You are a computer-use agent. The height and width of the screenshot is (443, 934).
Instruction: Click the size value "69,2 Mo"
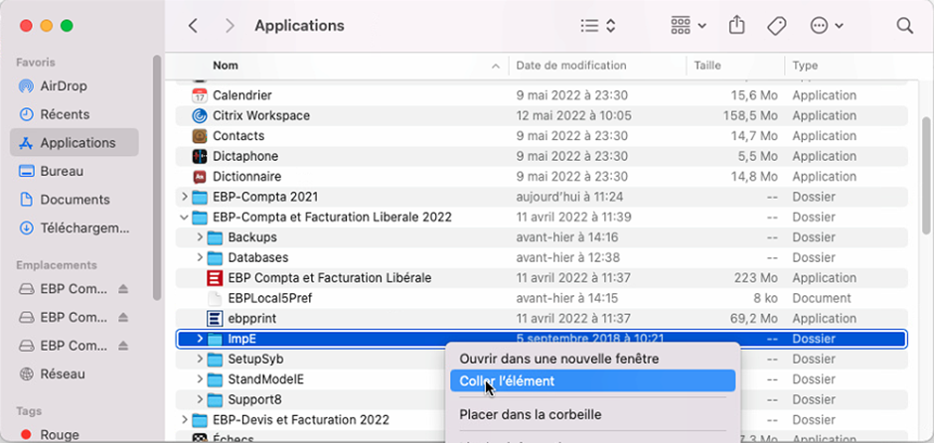tap(753, 319)
